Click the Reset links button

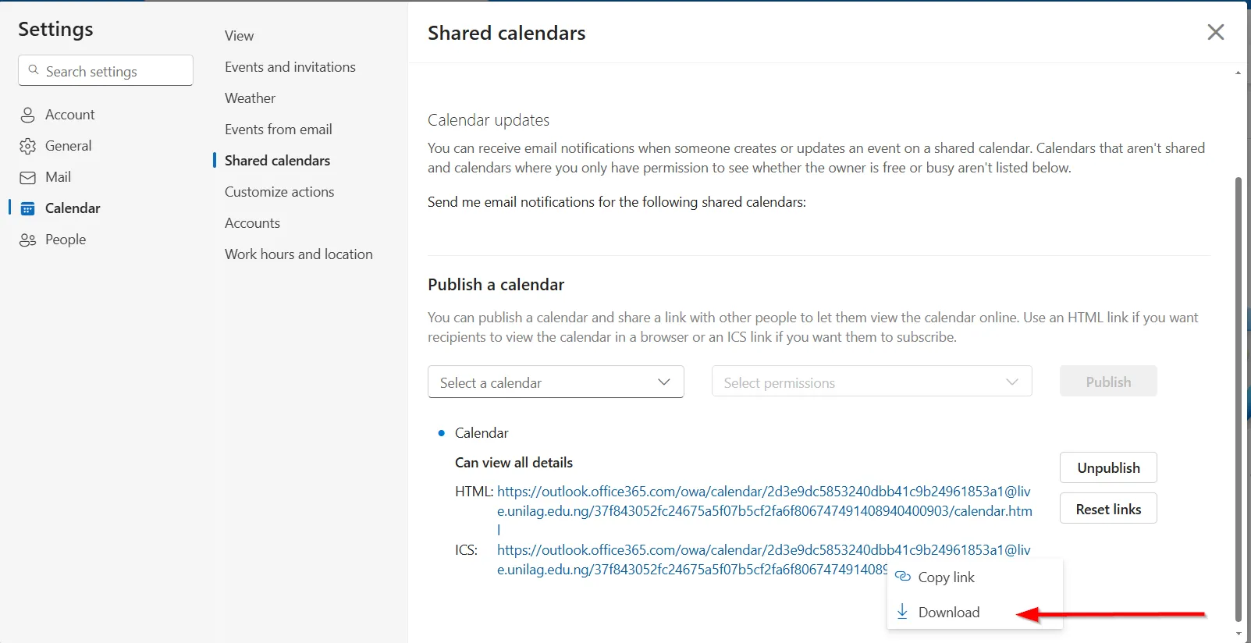coord(1107,509)
